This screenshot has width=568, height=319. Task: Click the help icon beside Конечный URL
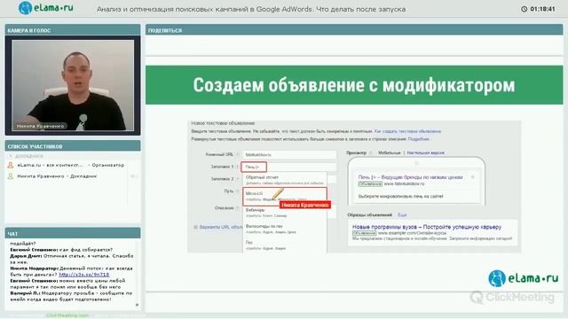click(x=238, y=154)
